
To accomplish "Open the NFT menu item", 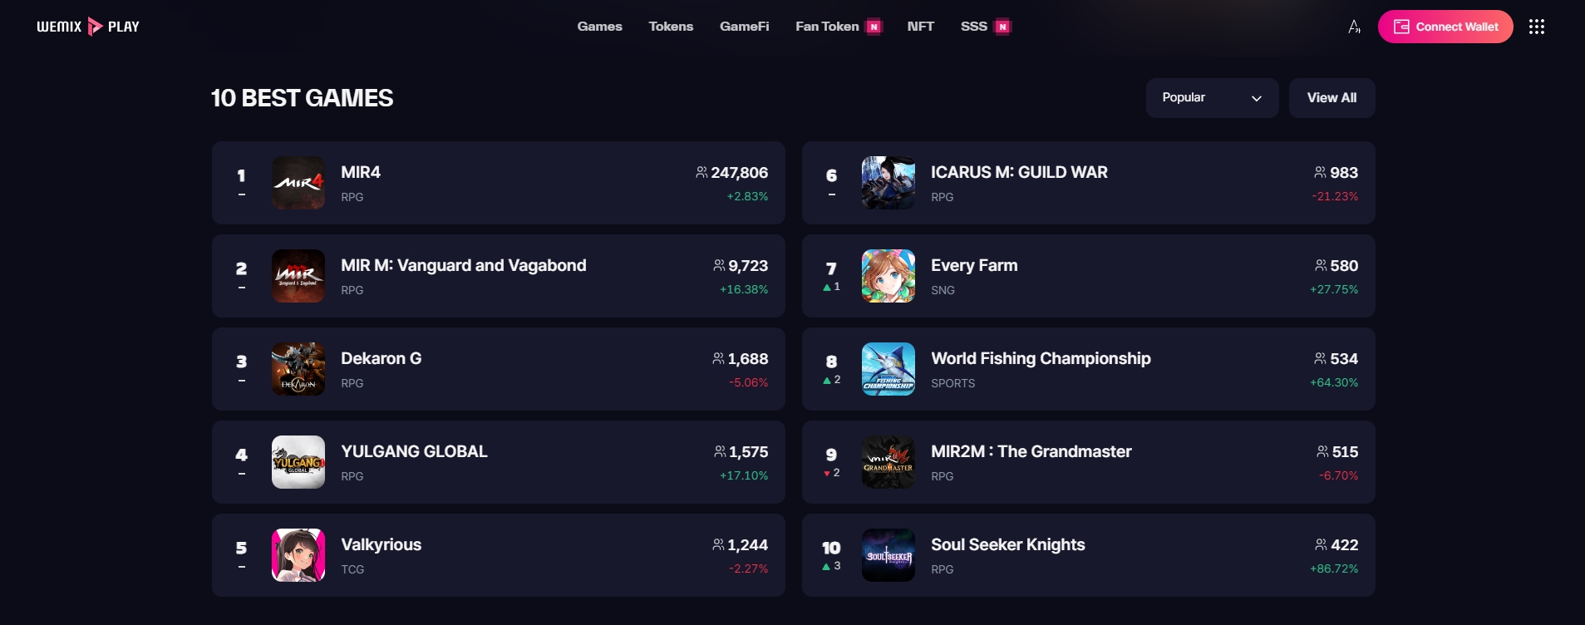I will click(x=920, y=27).
